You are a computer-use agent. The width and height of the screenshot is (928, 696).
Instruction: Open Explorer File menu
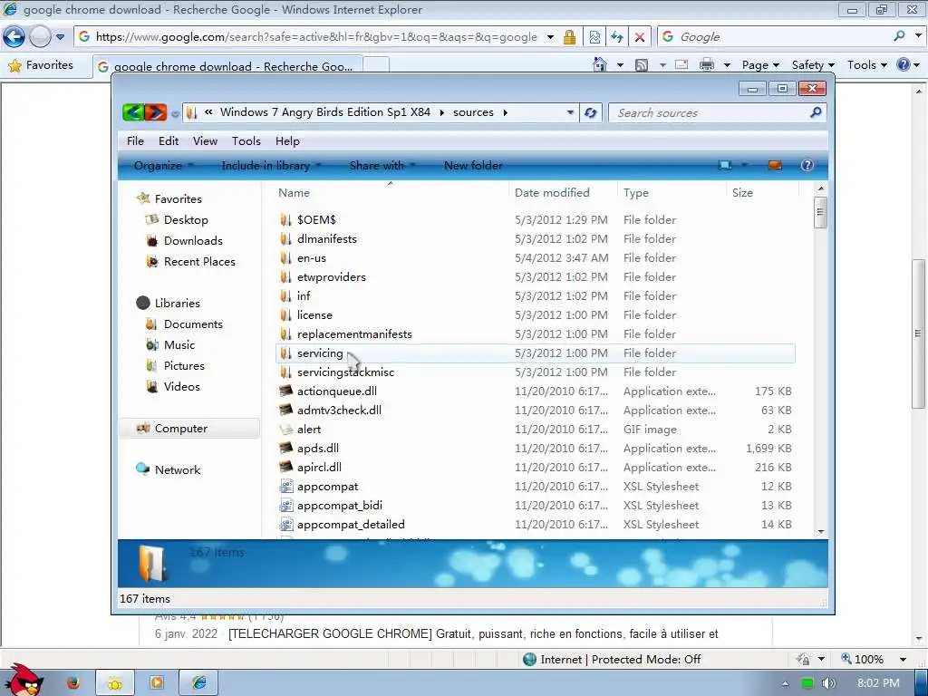point(135,140)
